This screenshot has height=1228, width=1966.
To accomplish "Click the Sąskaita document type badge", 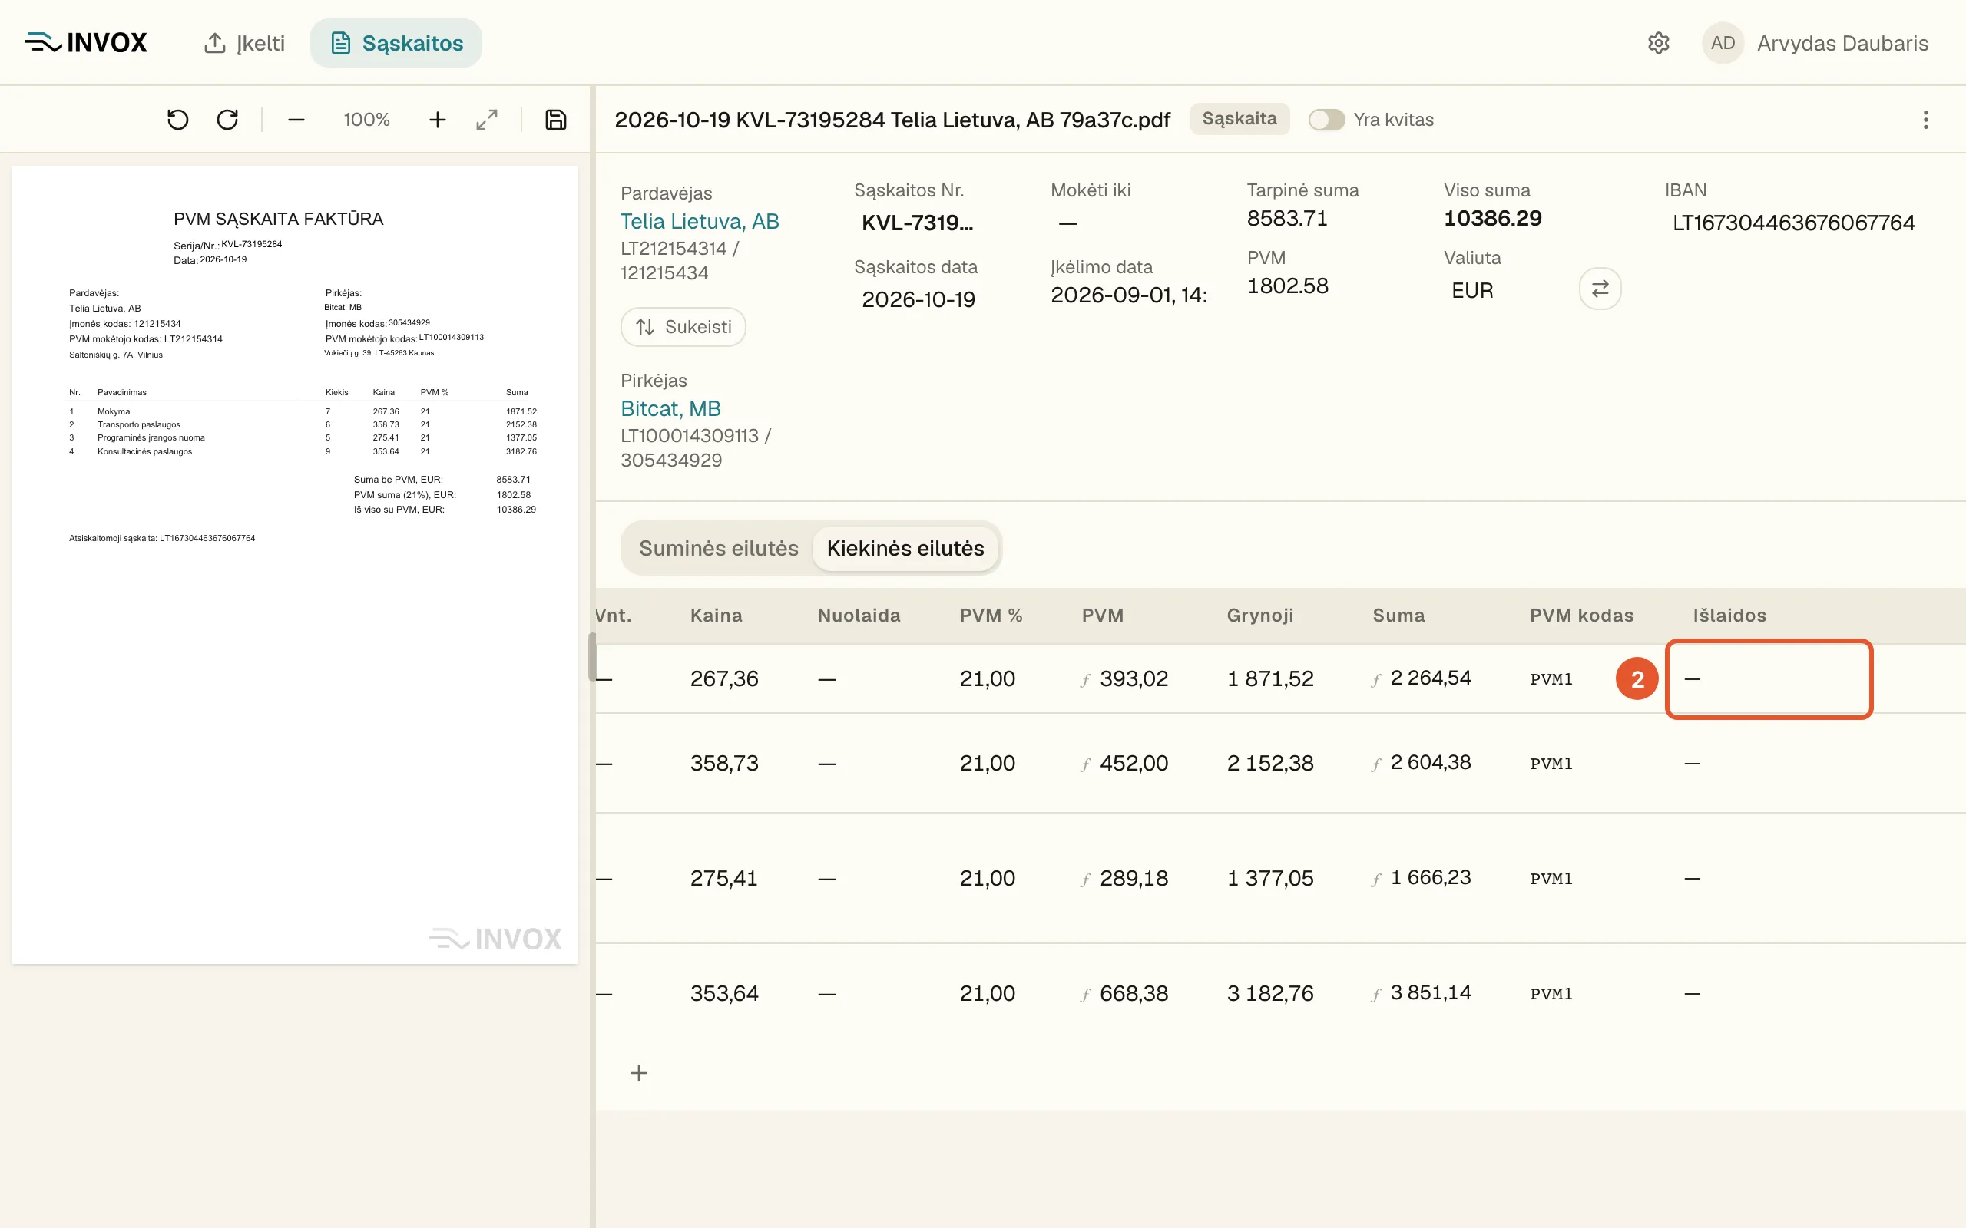I will (x=1239, y=118).
